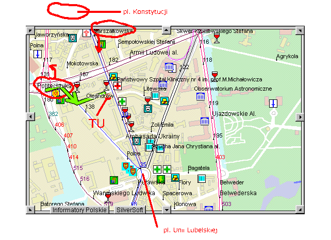Viewport: 331px width, 240px height.
Task: Select the museum icon by Ujazdowskie Al.
Action: pyautogui.click(x=205, y=121)
